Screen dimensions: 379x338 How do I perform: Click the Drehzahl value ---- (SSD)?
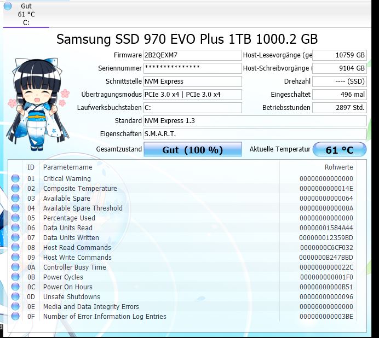[340, 81]
